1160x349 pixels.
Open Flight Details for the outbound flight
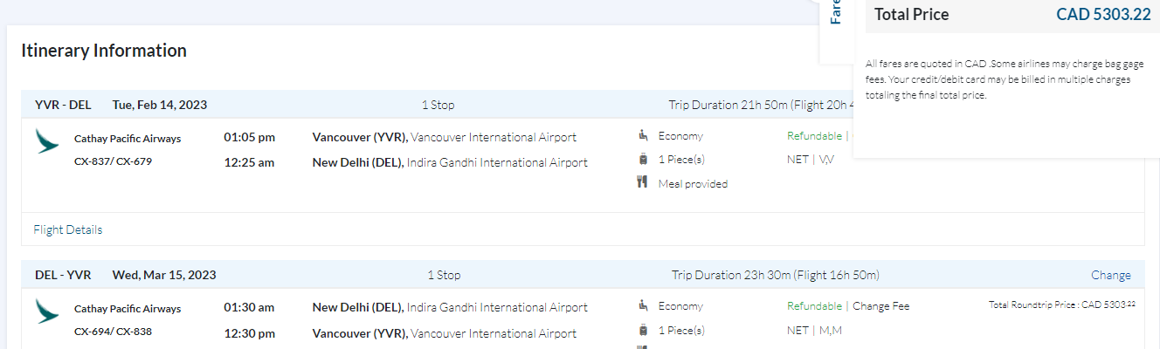(x=68, y=229)
